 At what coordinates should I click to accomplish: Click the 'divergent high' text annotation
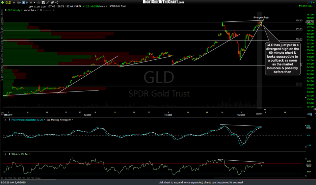(x=261, y=17)
